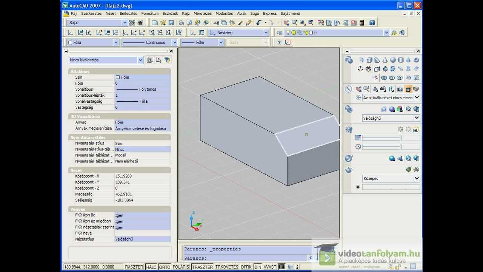This screenshot has width=483, height=272.
Task: Click the Parancs command line input
Action: pyautogui.click(x=245, y=258)
